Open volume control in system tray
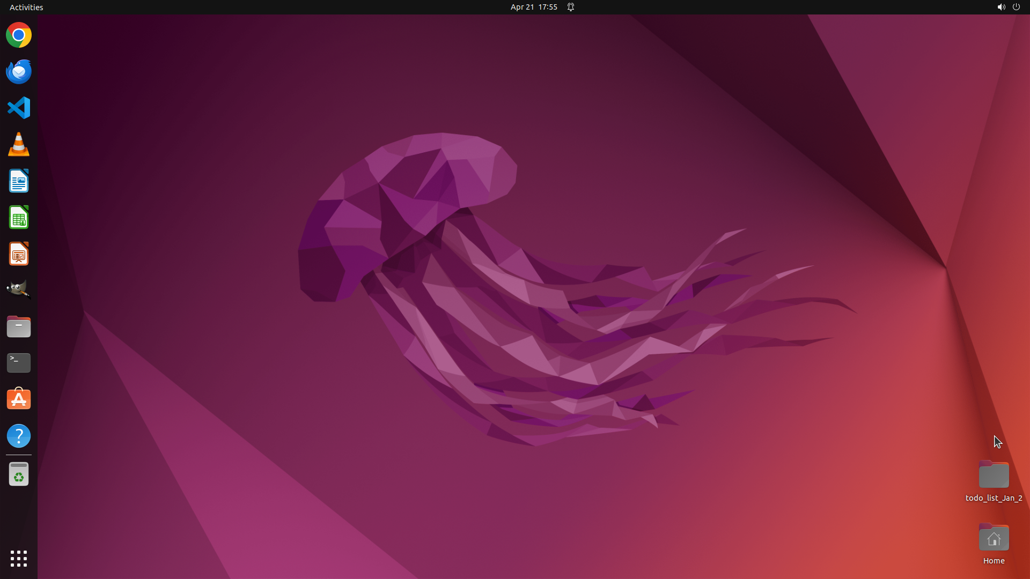 point(1001,7)
